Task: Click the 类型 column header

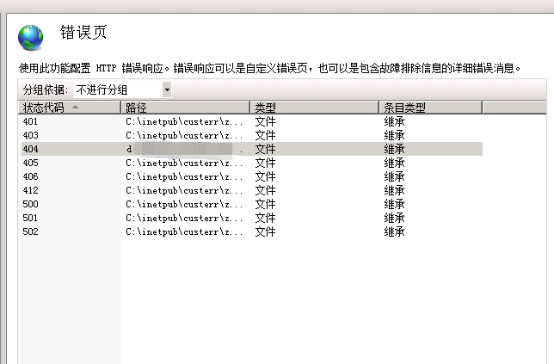Action: pyautogui.click(x=314, y=108)
